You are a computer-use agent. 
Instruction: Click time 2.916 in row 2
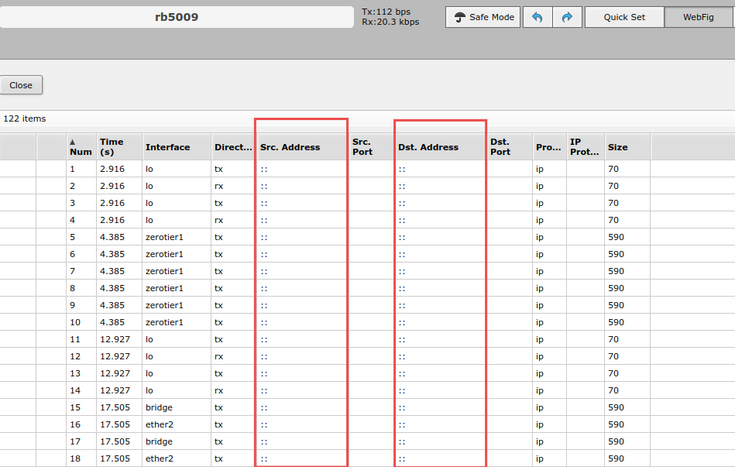pyautogui.click(x=112, y=186)
